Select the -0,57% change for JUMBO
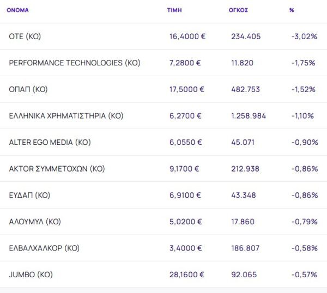Screen dimensions: 327x293 [x=304, y=274]
